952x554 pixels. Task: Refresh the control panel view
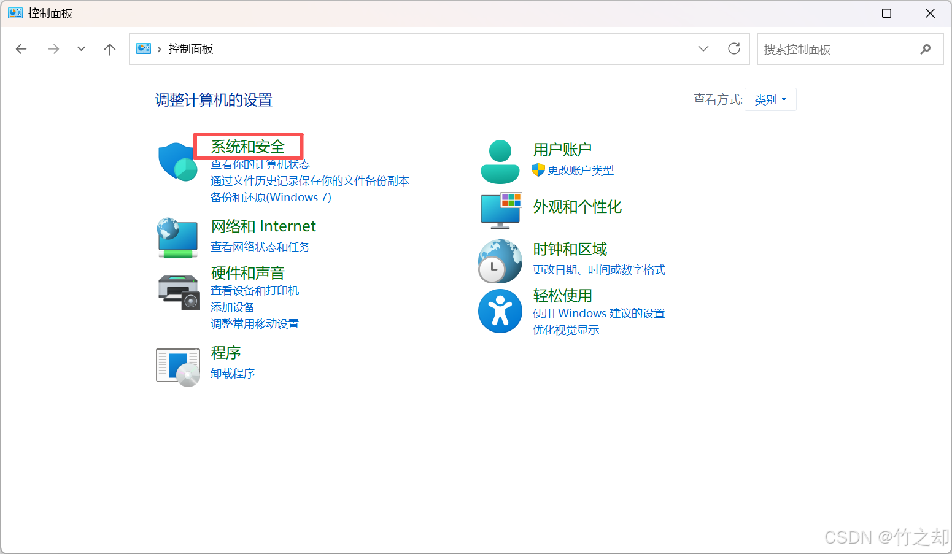coord(734,48)
